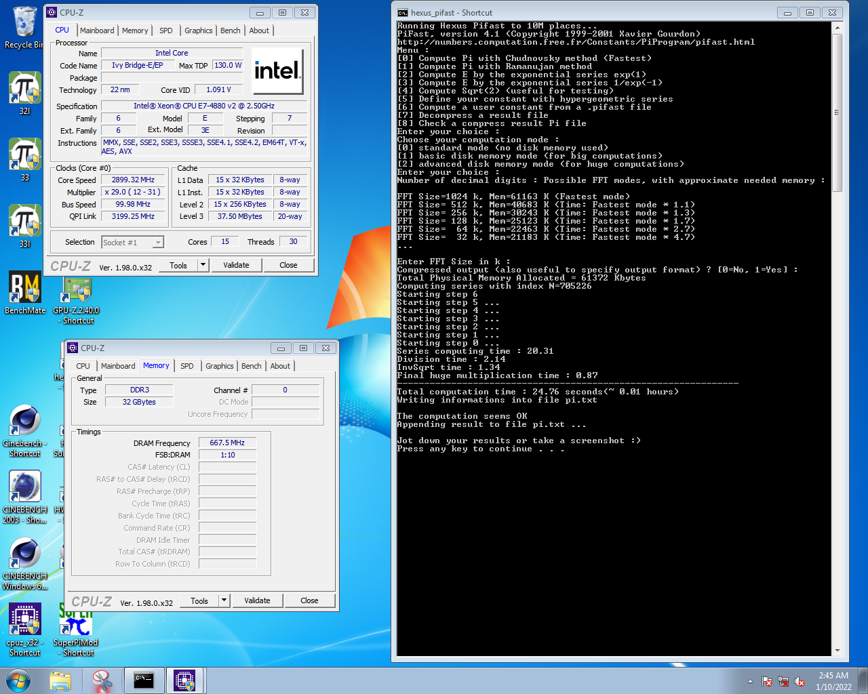The image size is (868, 694).
Task: Select Bench tab in lower CPU-Z window
Action: (x=252, y=366)
